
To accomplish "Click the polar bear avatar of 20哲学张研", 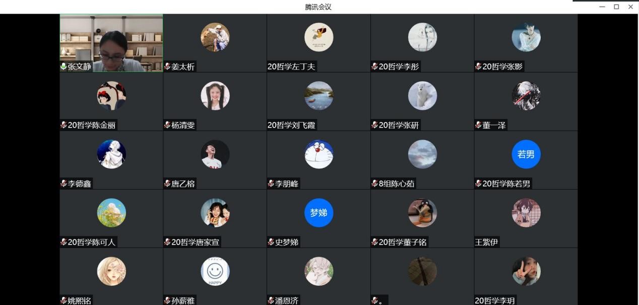I will (x=422, y=96).
